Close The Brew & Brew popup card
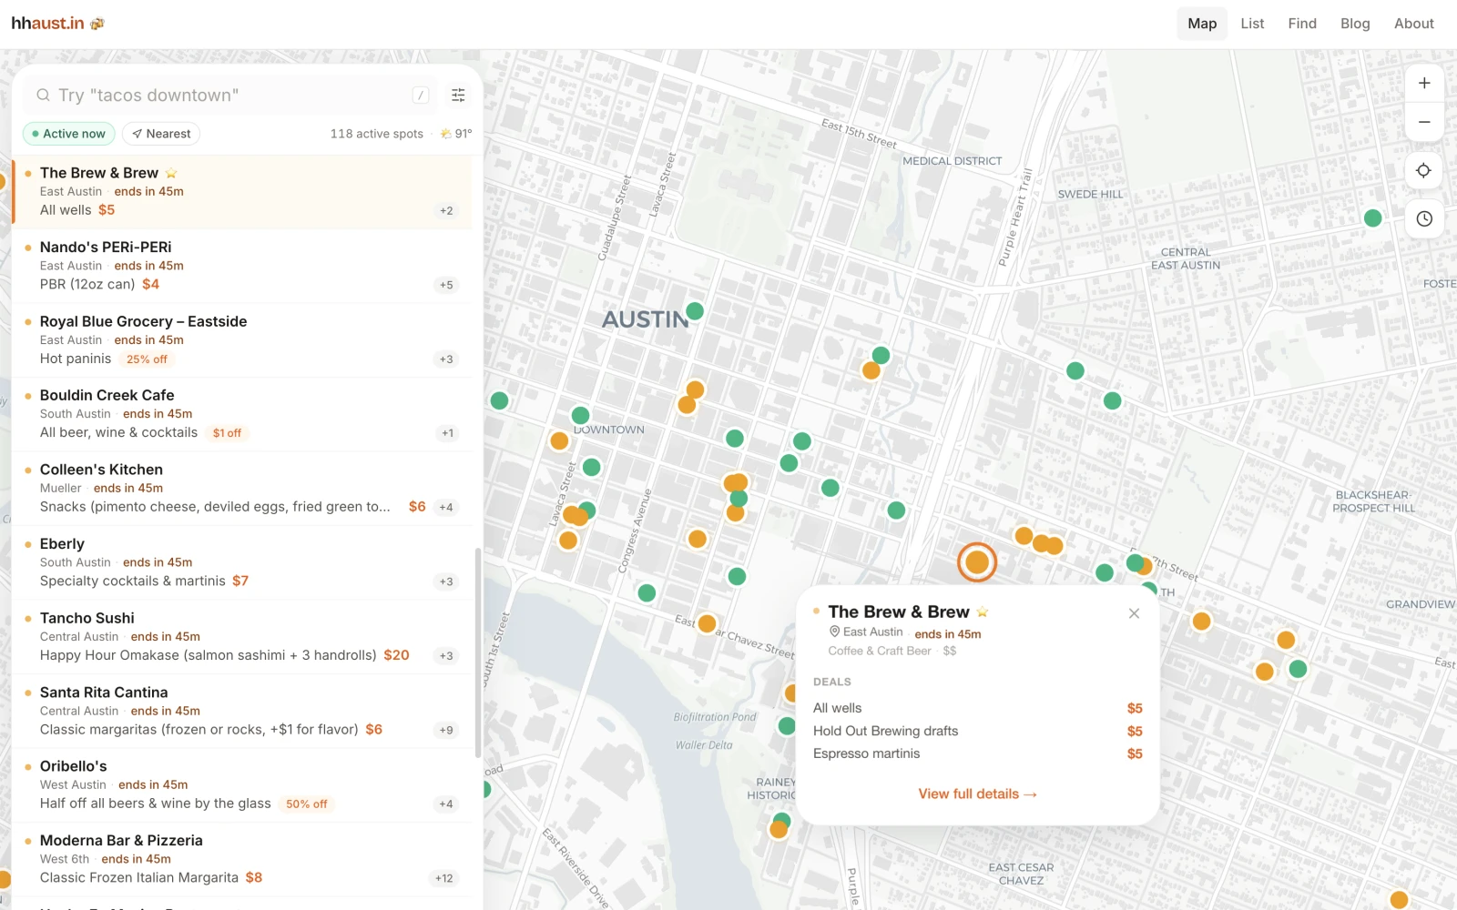The image size is (1457, 910). [x=1134, y=613]
